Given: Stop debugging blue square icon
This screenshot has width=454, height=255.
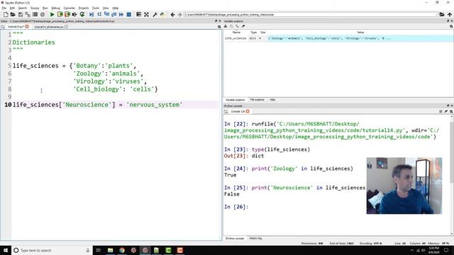Looking at the screenshot, I should (x=129, y=14).
